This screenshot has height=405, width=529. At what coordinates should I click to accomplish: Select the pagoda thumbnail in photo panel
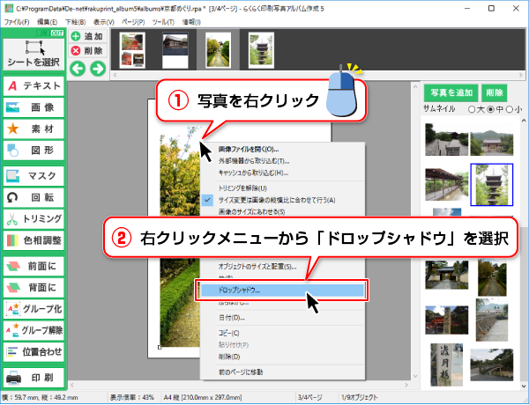[494, 183]
